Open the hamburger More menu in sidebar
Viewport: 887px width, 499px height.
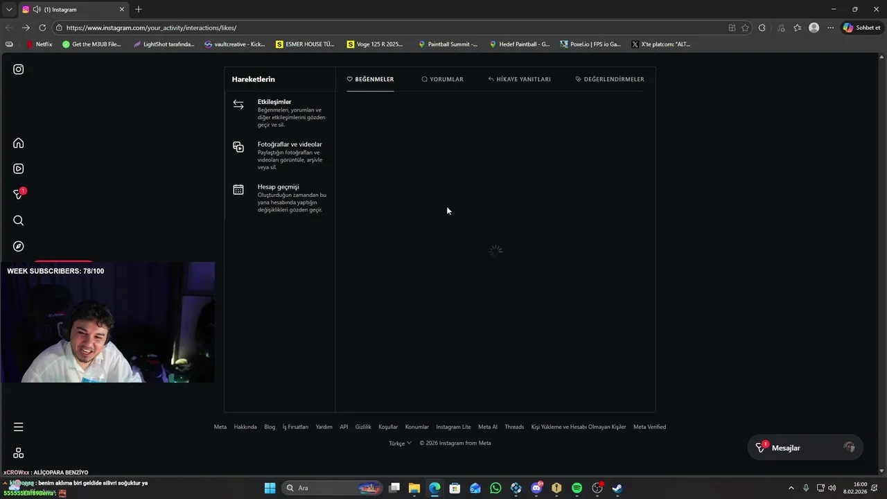[x=19, y=427]
